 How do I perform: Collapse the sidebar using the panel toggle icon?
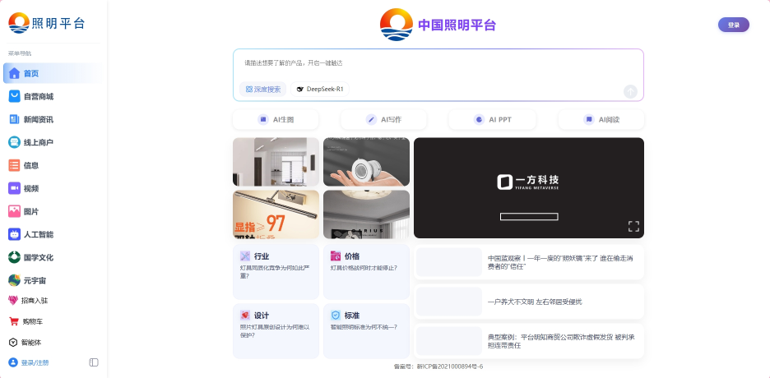point(94,362)
